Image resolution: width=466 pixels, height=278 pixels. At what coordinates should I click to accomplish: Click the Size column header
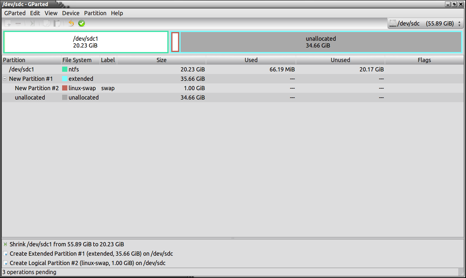point(161,60)
